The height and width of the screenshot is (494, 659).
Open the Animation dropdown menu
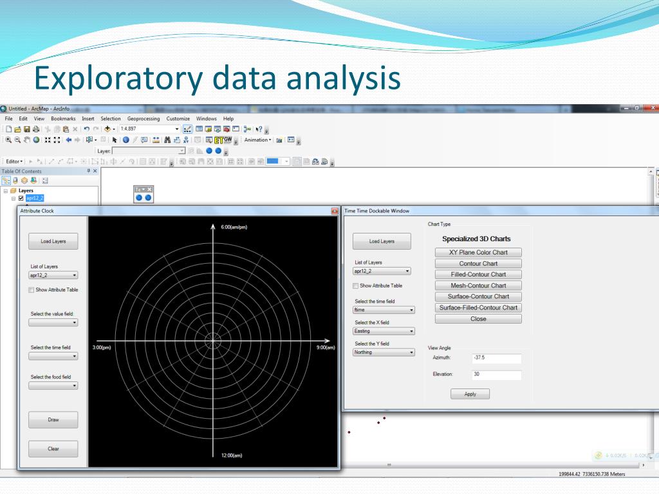point(257,140)
